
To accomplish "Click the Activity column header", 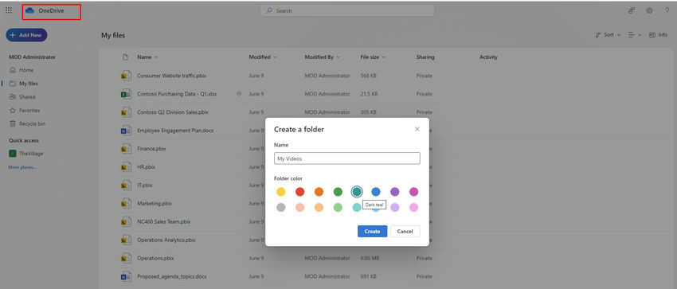I will (x=488, y=57).
